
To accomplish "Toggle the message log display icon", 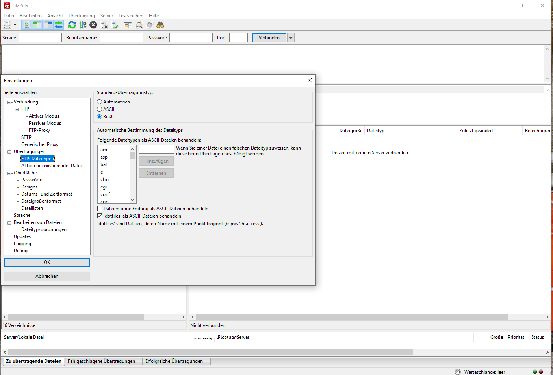I will (26, 25).
